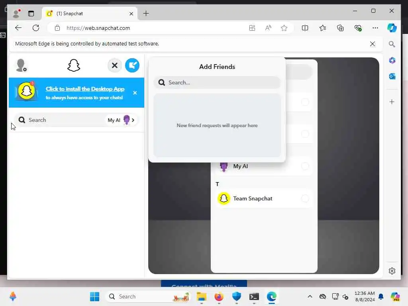
Task: Open Edge split screen
Action: click(x=305, y=28)
